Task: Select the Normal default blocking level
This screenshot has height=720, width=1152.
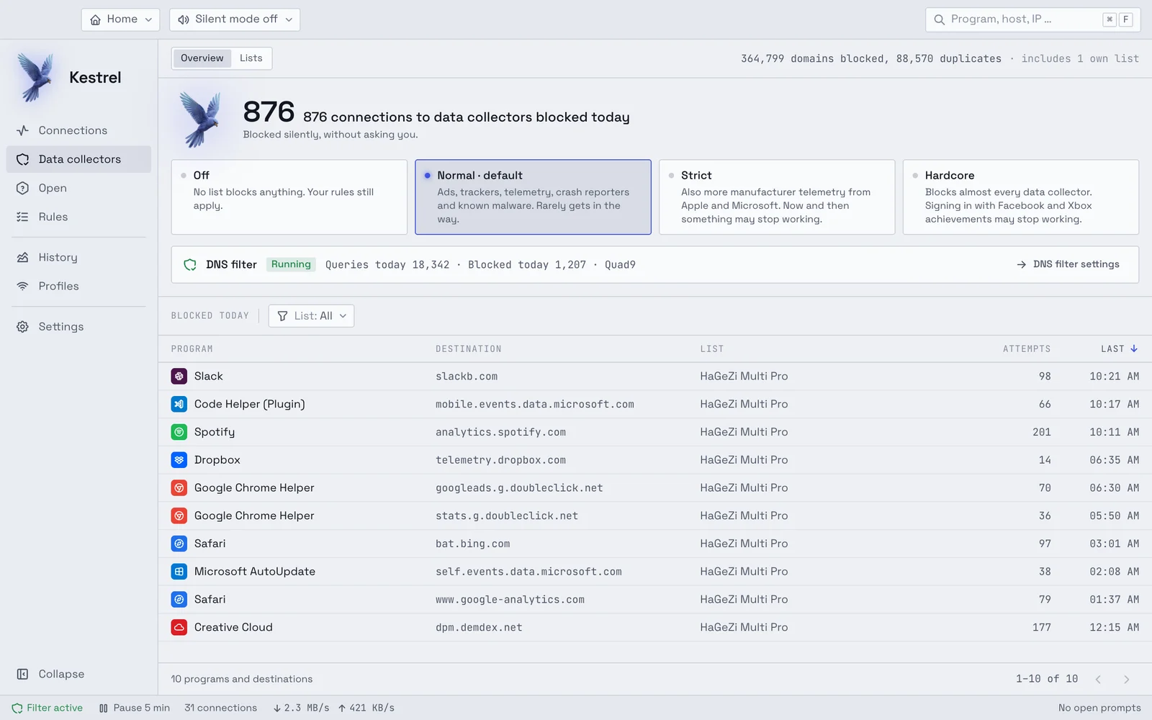Action: (x=533, y=197)
